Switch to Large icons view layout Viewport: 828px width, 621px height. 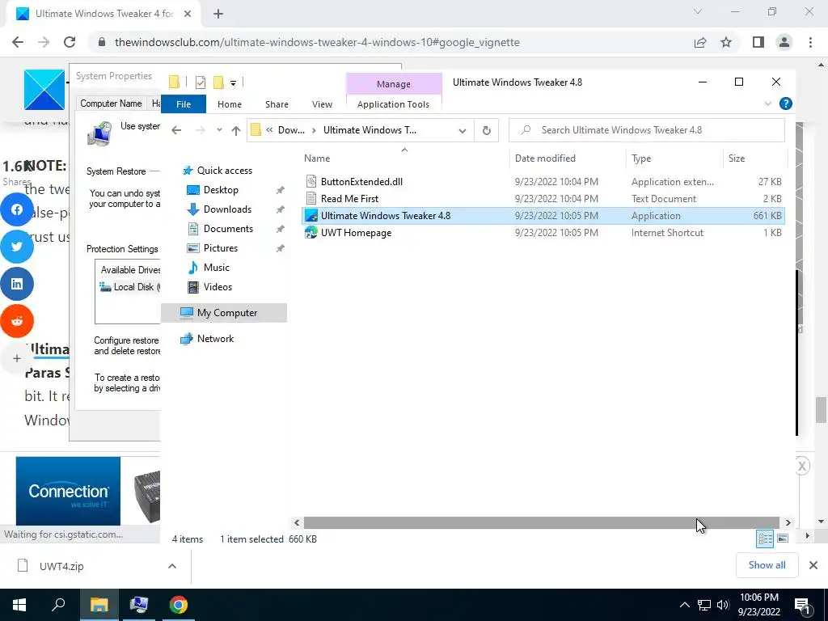(783, 539)
